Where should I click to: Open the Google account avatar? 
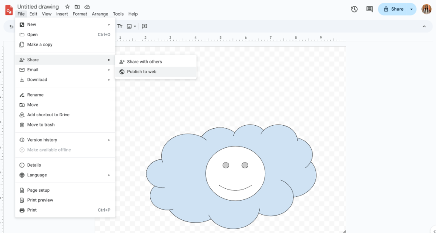point(426,9)
